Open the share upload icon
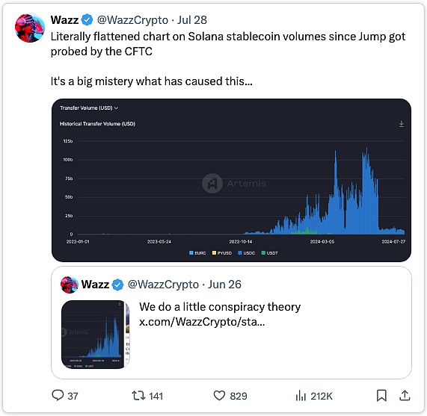 (405, 395)
